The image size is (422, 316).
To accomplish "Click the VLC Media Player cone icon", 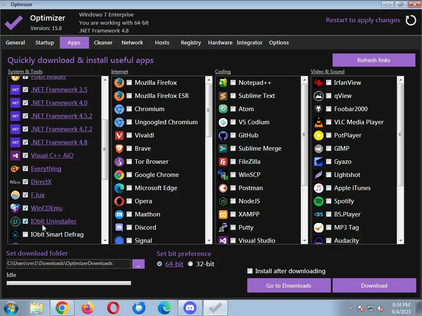I will [319, 122].
